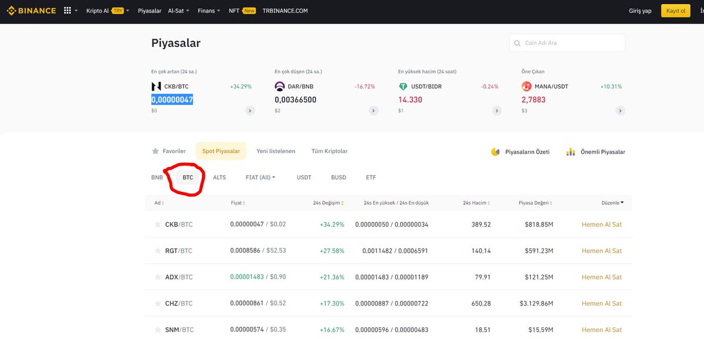This screenshot has height=339, width=704.
Task: Select the ALTS market filter
Action: pos(219,177)
